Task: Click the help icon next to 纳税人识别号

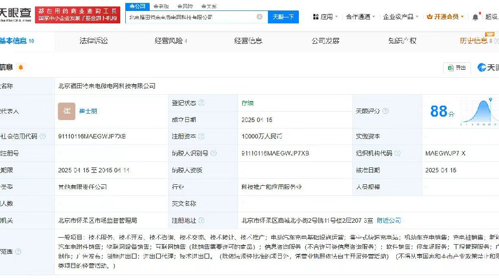Action: [214, 153]
